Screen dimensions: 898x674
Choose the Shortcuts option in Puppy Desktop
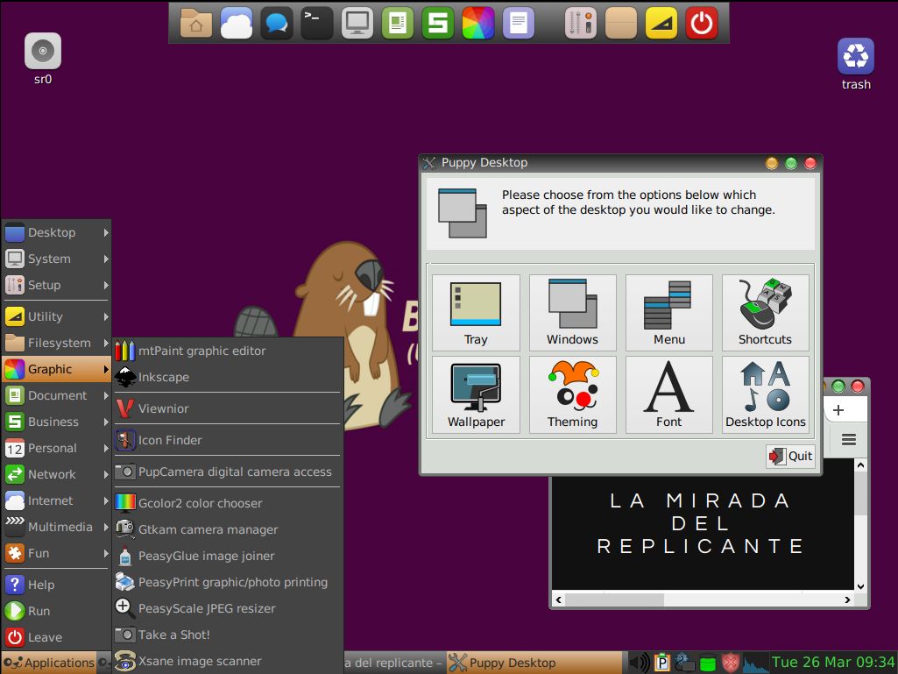[765, 312]
